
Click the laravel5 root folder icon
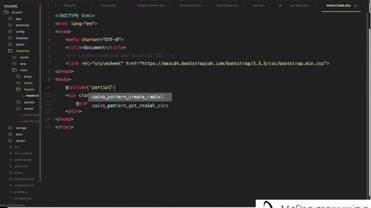pyautogui.click(x=6, y=12)
